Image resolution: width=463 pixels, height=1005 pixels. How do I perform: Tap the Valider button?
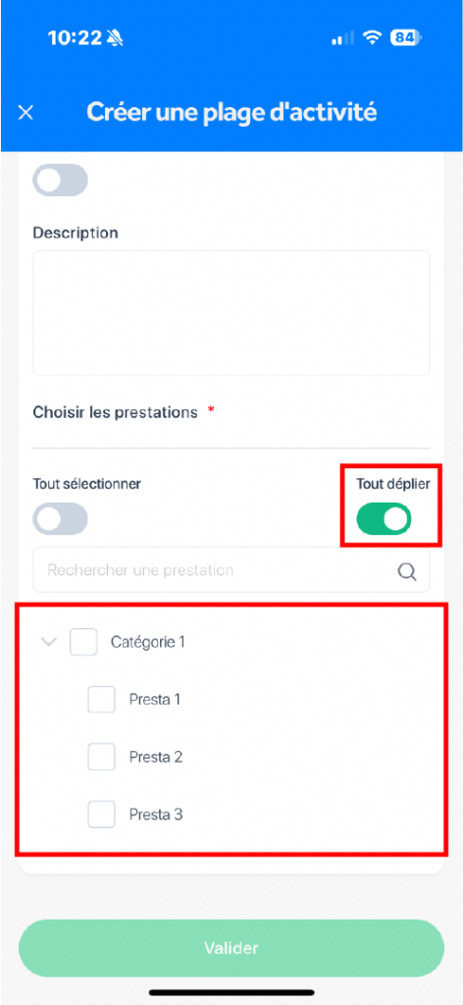click(231, 948)
